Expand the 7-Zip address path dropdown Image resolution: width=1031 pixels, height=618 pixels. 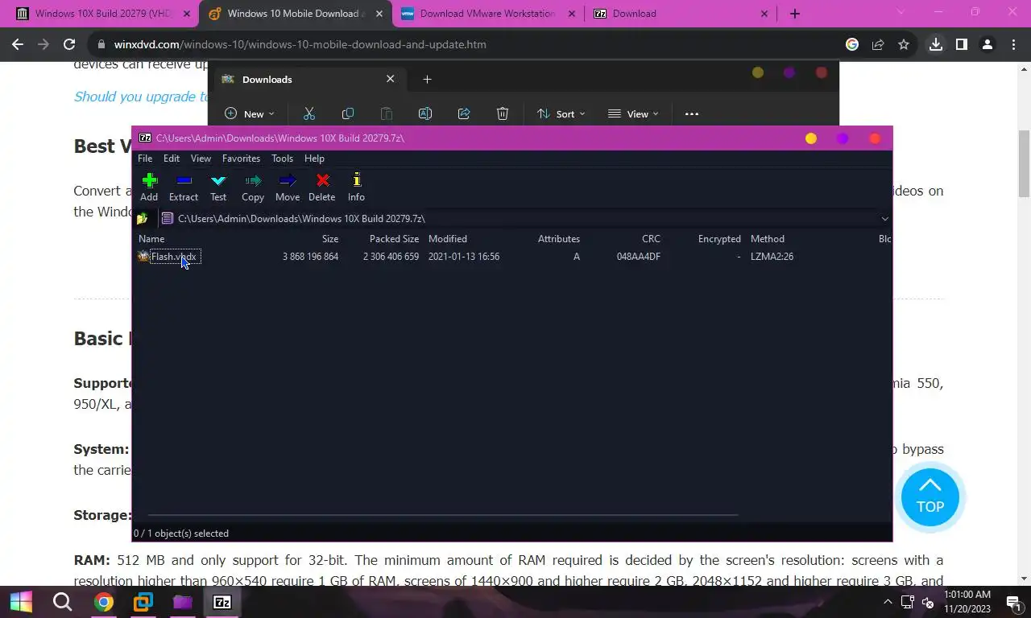pos(884,218)
